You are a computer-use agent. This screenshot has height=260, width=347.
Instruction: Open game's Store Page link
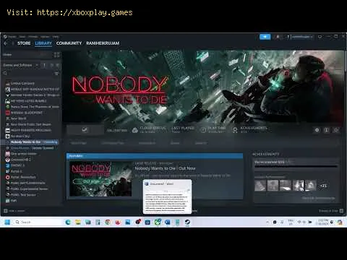(79, 143)
